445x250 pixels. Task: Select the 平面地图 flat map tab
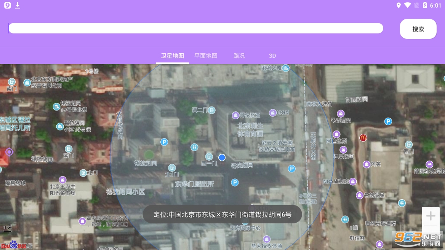click(x=206, y=56)
